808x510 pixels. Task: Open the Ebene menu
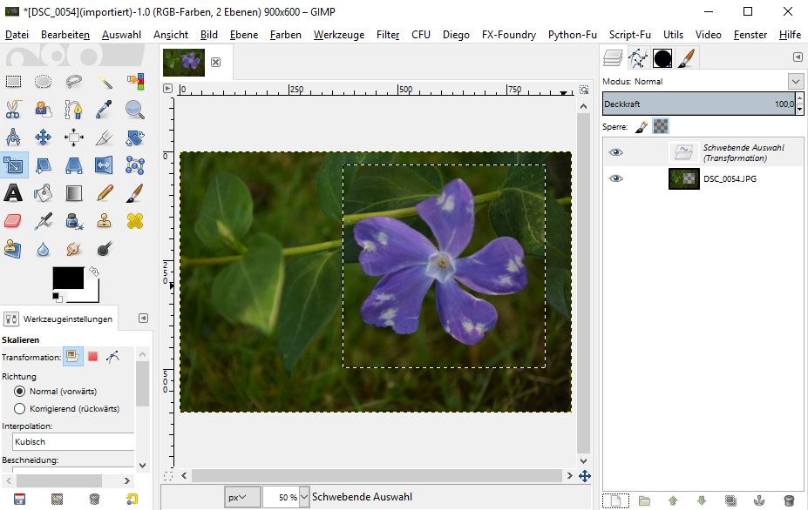point(244,35)
